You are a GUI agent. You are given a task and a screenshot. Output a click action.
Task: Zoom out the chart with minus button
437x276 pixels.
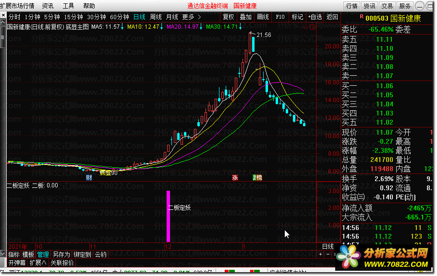328,254
